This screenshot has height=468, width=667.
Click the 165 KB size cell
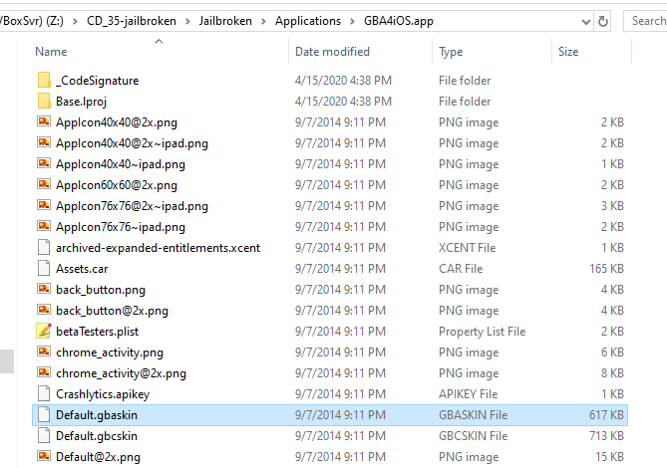[x=606, y=269]
